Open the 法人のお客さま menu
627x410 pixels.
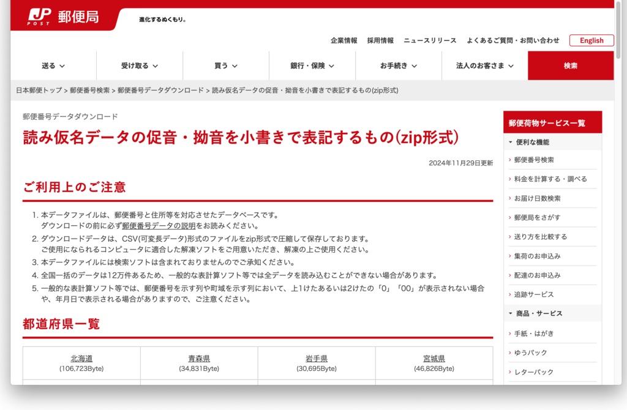pyautogui.click(x=483, y=65)
